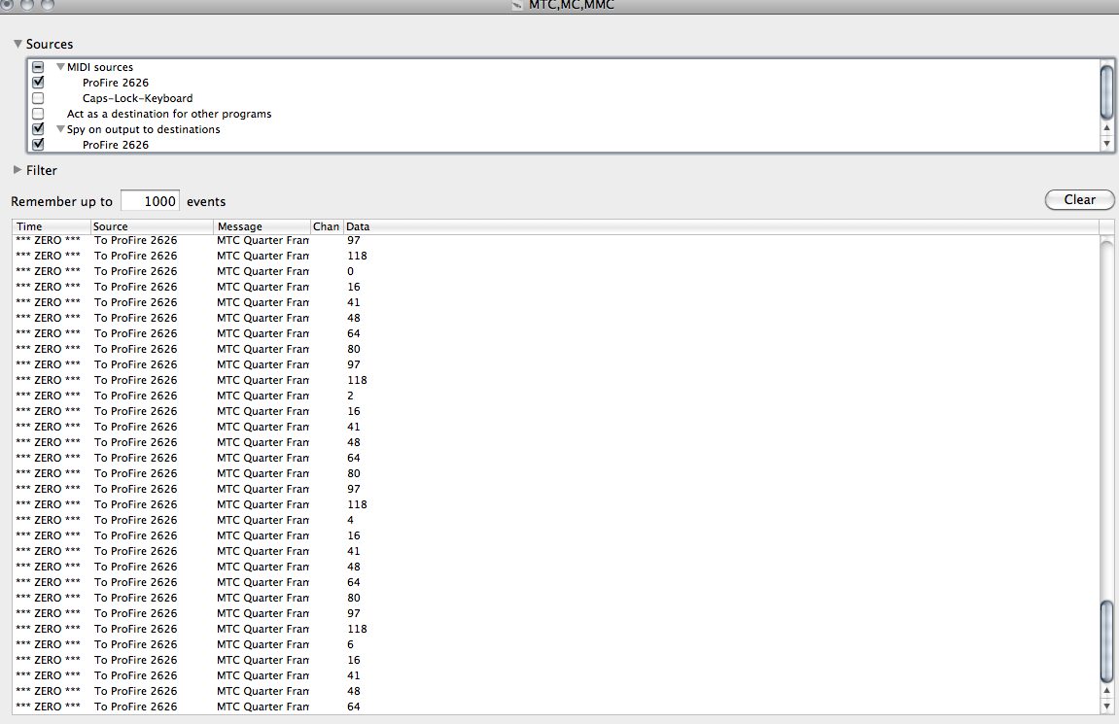Toggle the MIDI sources mixed checkbox

pyautogui.click(x=39, y=67)
